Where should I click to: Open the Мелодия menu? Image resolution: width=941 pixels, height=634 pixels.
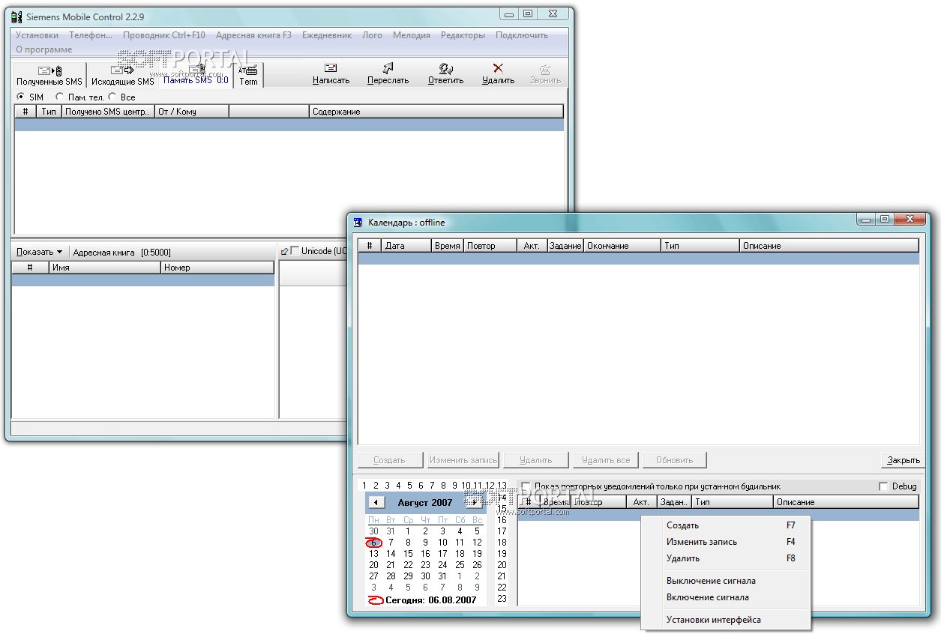point(412,35)
